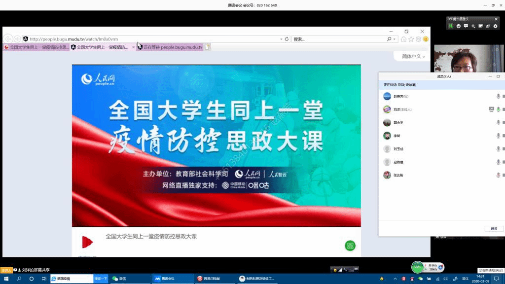Open Windows Start menu

click(x=6, y=279)
